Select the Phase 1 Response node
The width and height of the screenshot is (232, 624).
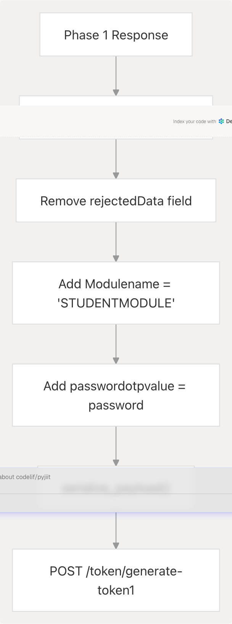point(116,35)
